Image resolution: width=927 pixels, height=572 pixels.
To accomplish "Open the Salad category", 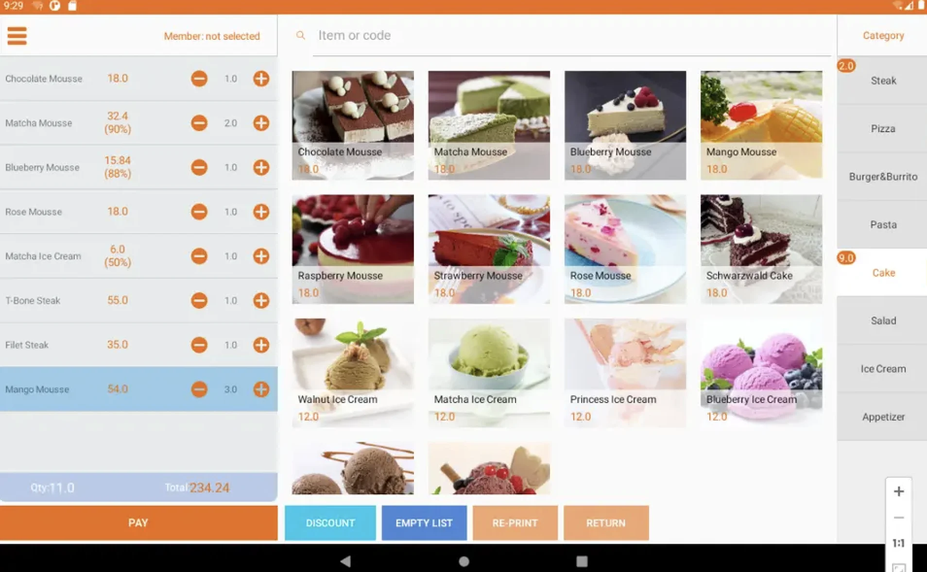I will pyautogui.click(x=882, y=320).
